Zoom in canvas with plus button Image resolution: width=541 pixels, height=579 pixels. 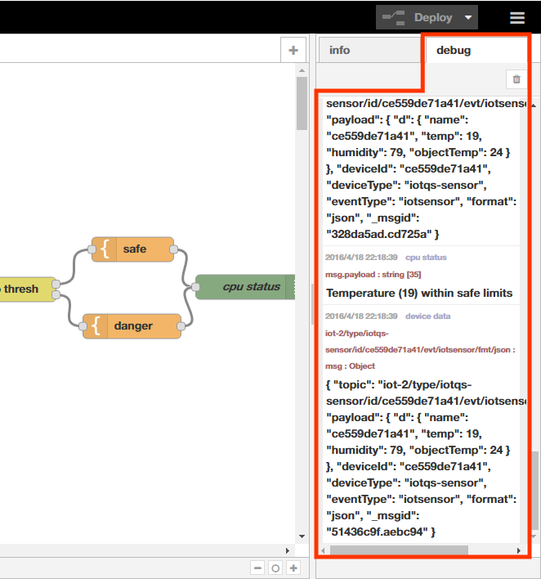pos(293,568)
